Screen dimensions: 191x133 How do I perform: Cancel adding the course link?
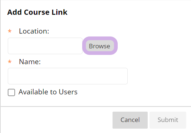click(130, 120)
